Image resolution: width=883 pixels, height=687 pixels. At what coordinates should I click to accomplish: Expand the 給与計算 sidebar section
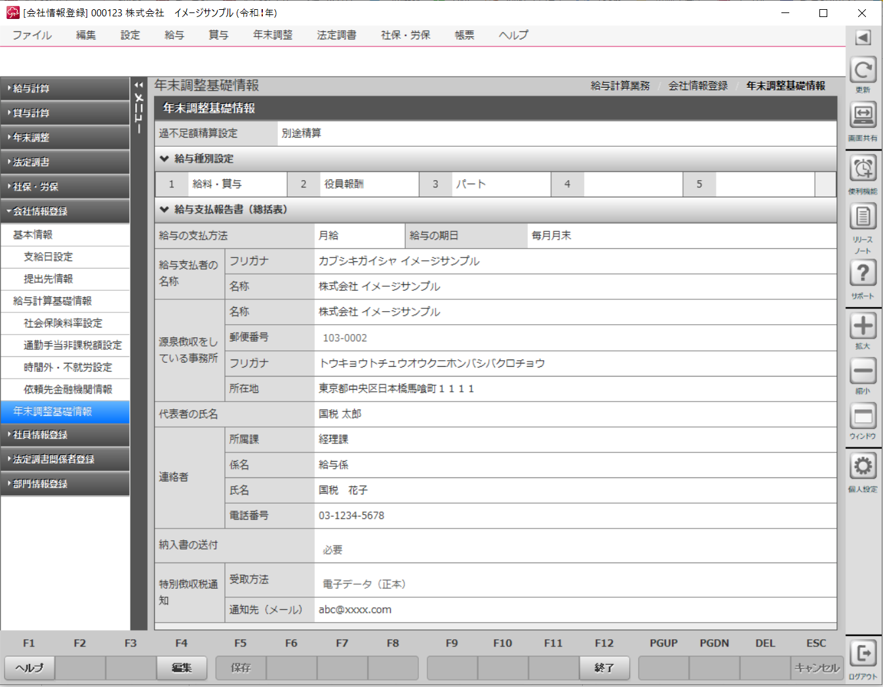(x=65, y=88)
